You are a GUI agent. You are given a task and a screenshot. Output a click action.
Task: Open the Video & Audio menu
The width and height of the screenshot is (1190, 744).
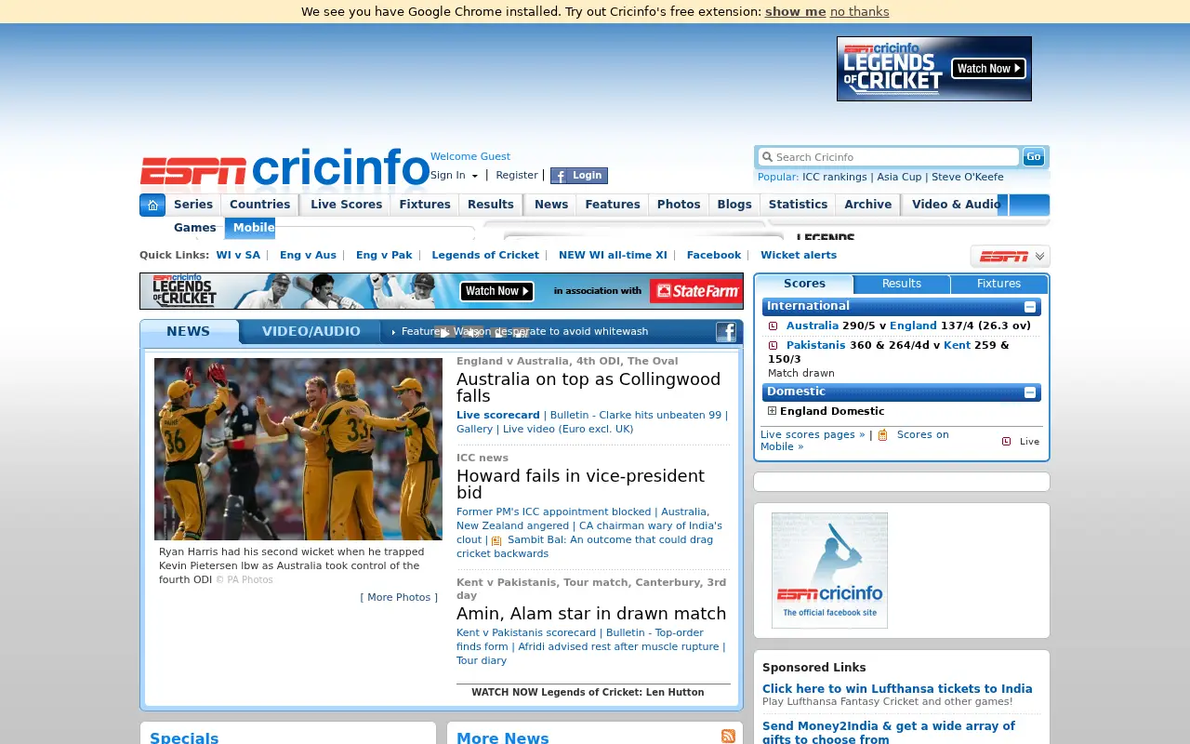(x=957, y=205)
